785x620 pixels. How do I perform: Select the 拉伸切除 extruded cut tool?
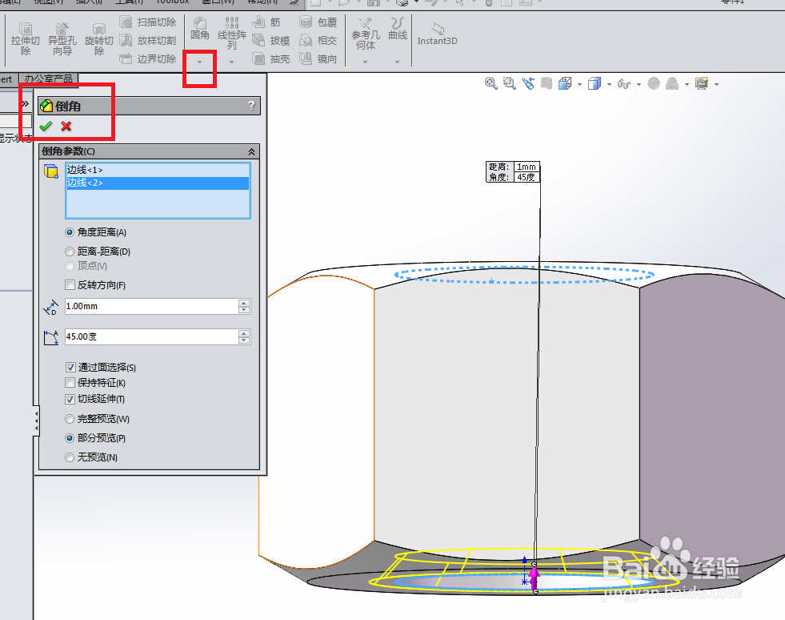[x=25, y=38]
